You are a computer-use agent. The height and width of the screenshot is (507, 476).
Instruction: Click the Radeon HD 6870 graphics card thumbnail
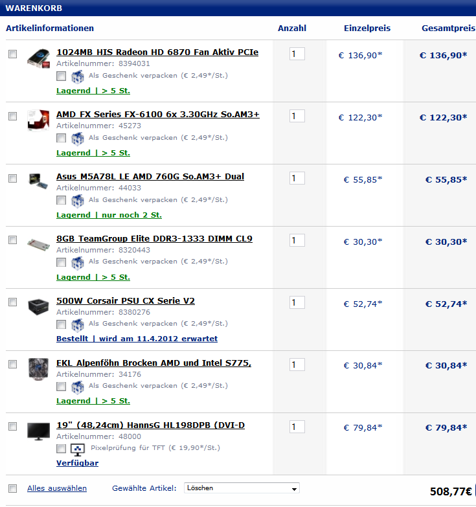[38, 58]
